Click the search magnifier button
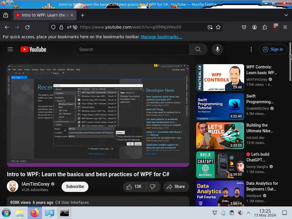The width and height of the screenshot is (292, 219). (198, 49)
